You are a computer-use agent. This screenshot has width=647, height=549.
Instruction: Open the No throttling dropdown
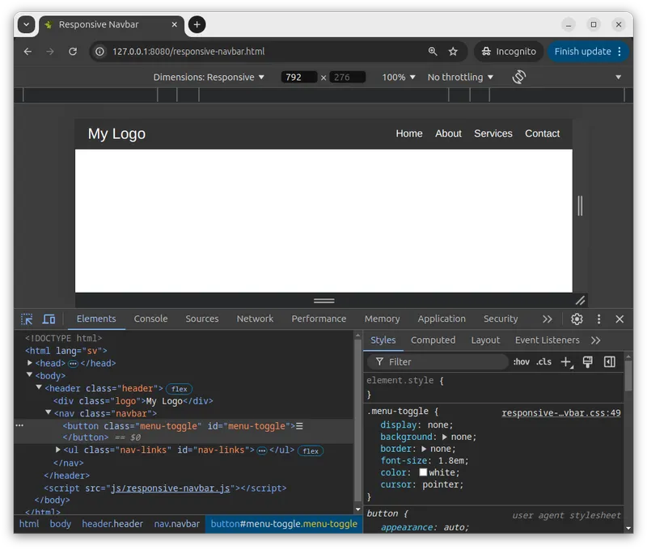(460, 77)
